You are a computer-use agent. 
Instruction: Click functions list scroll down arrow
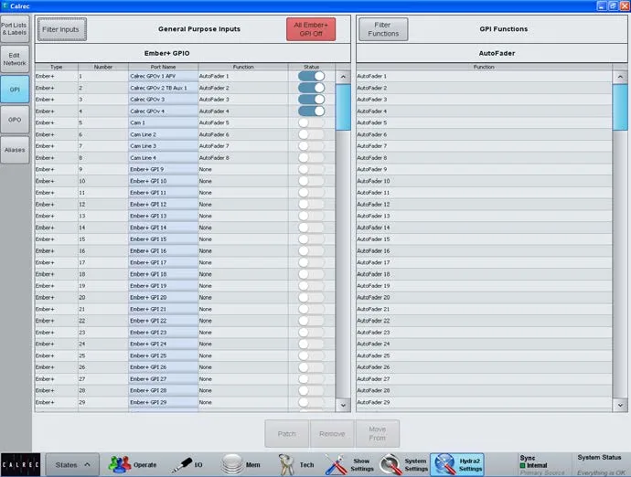pos(620,405)
